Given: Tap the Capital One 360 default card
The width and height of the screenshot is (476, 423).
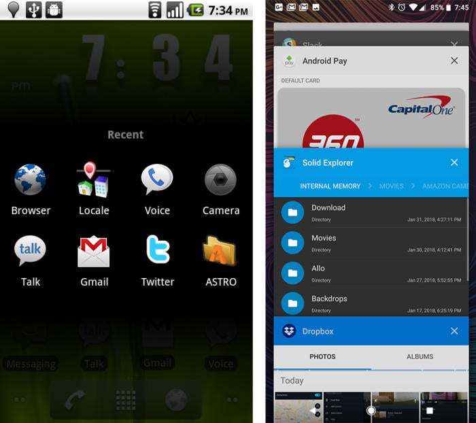Looking at the screenshot, I should pyautogui.click(x=371, y=118).
